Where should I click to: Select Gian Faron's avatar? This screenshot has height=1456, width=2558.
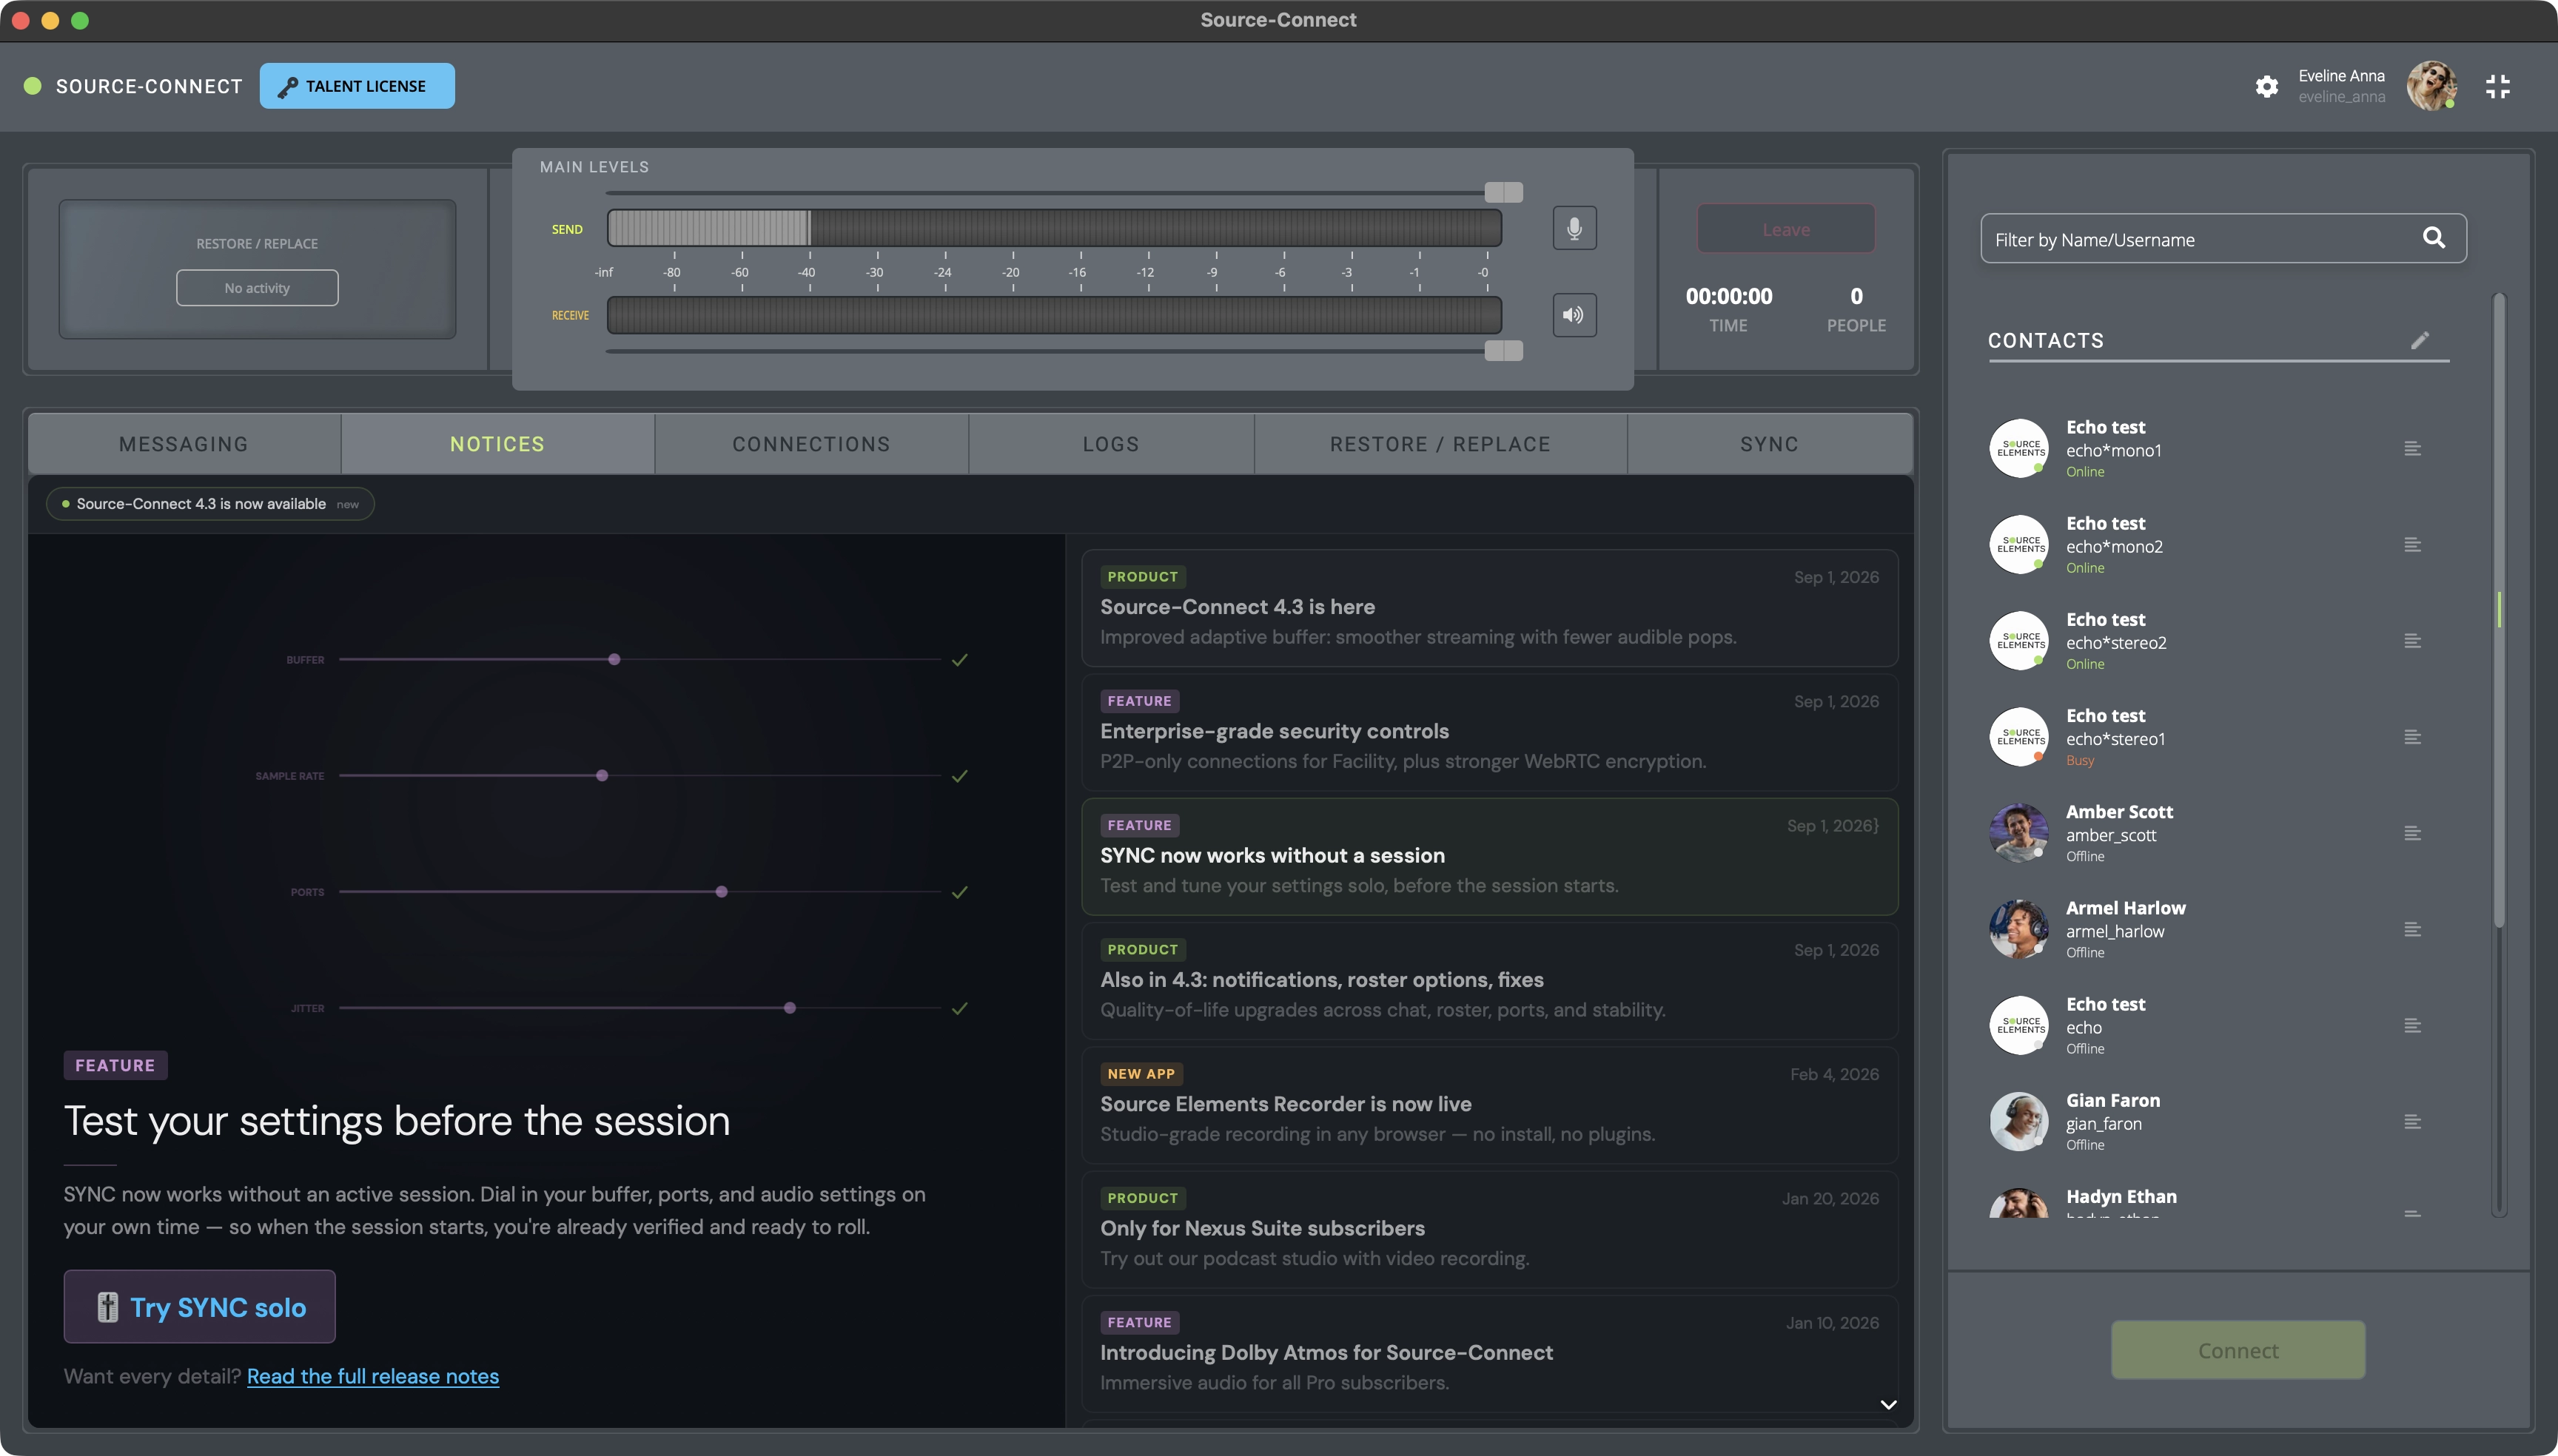coord(2018,1121)
